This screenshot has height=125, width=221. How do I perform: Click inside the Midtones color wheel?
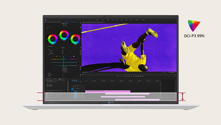tap(64, 35)
